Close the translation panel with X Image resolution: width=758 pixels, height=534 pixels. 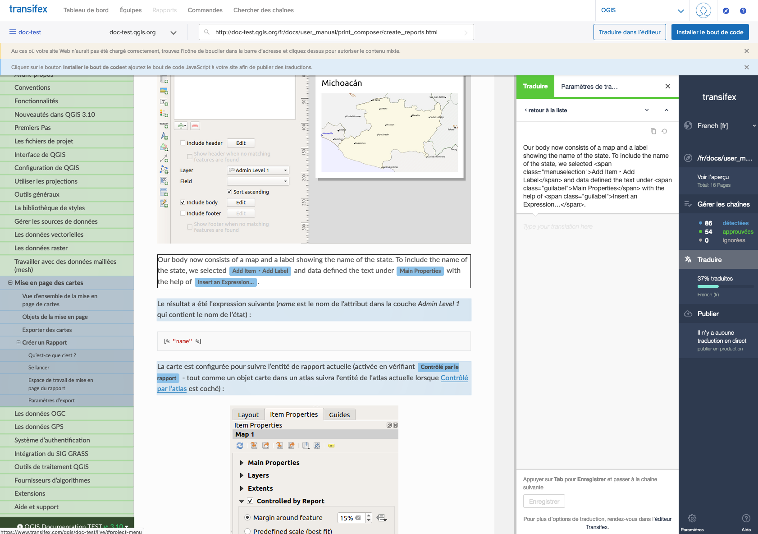coord(668,86)
